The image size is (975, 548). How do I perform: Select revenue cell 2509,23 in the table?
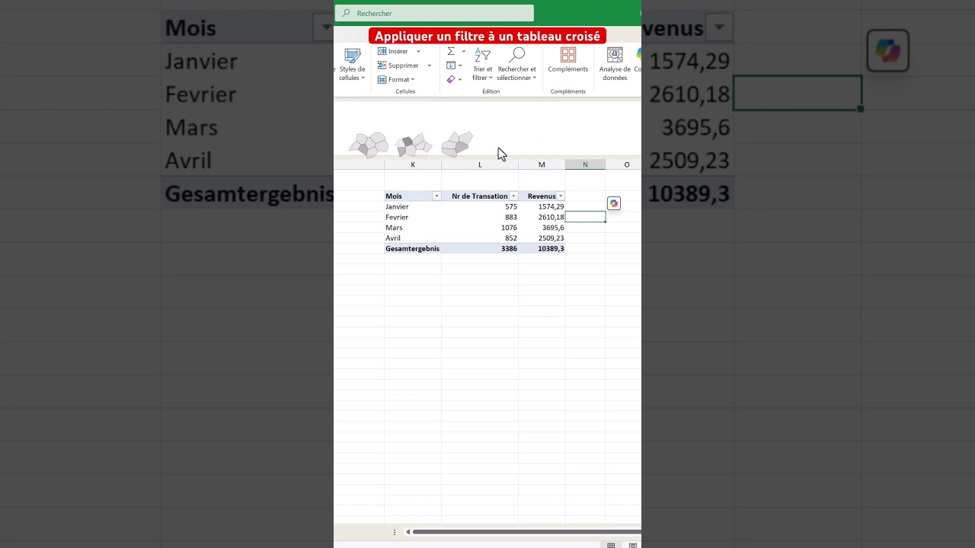tap(542, 238)
